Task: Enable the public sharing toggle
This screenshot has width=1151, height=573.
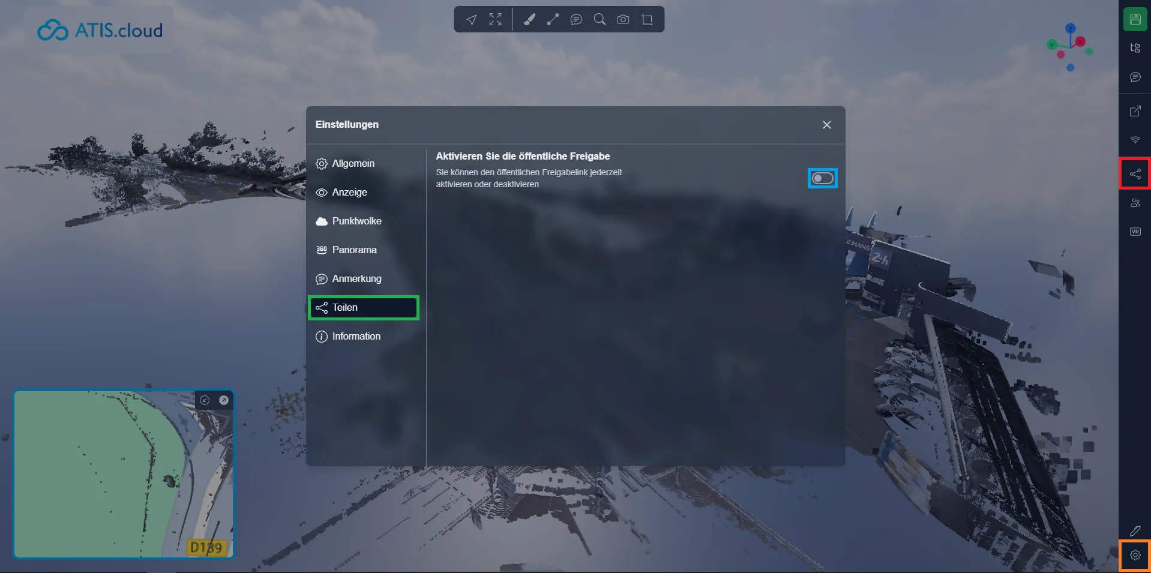Action: [x=822, y=178]
